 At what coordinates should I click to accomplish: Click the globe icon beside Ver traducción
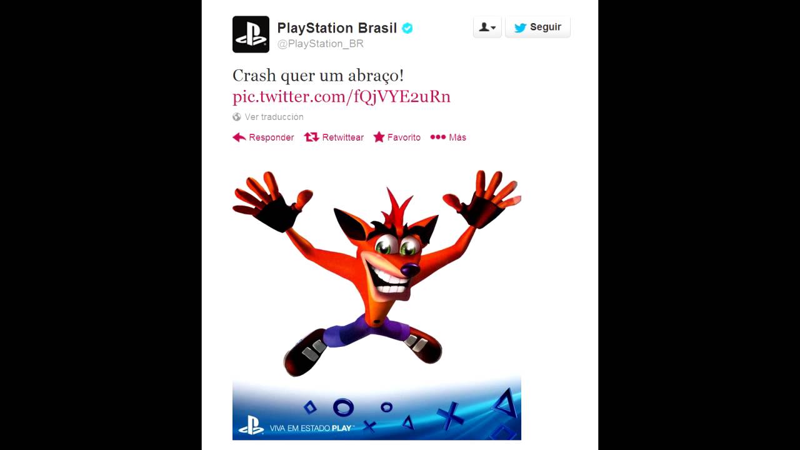point(237,117)
